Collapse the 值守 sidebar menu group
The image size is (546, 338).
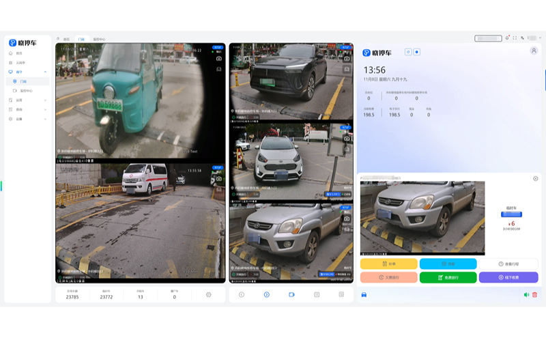pyautogui.click(x=45, y=72)
